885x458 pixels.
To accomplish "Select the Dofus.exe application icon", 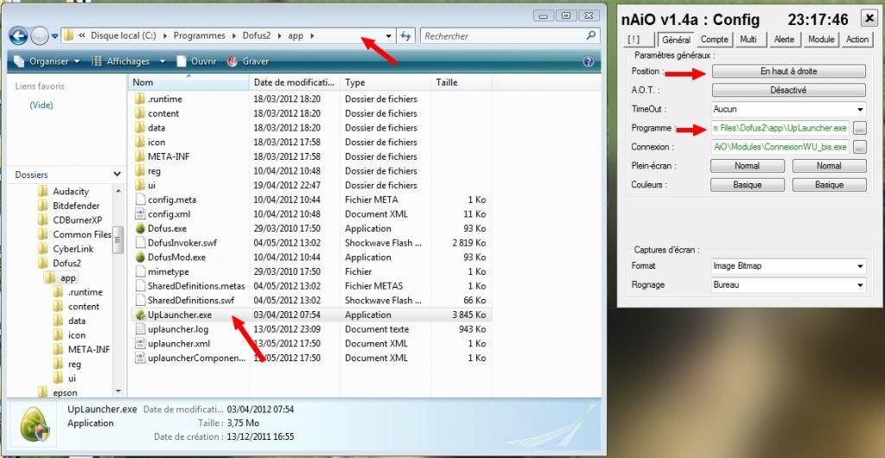I will pos(141,228).
